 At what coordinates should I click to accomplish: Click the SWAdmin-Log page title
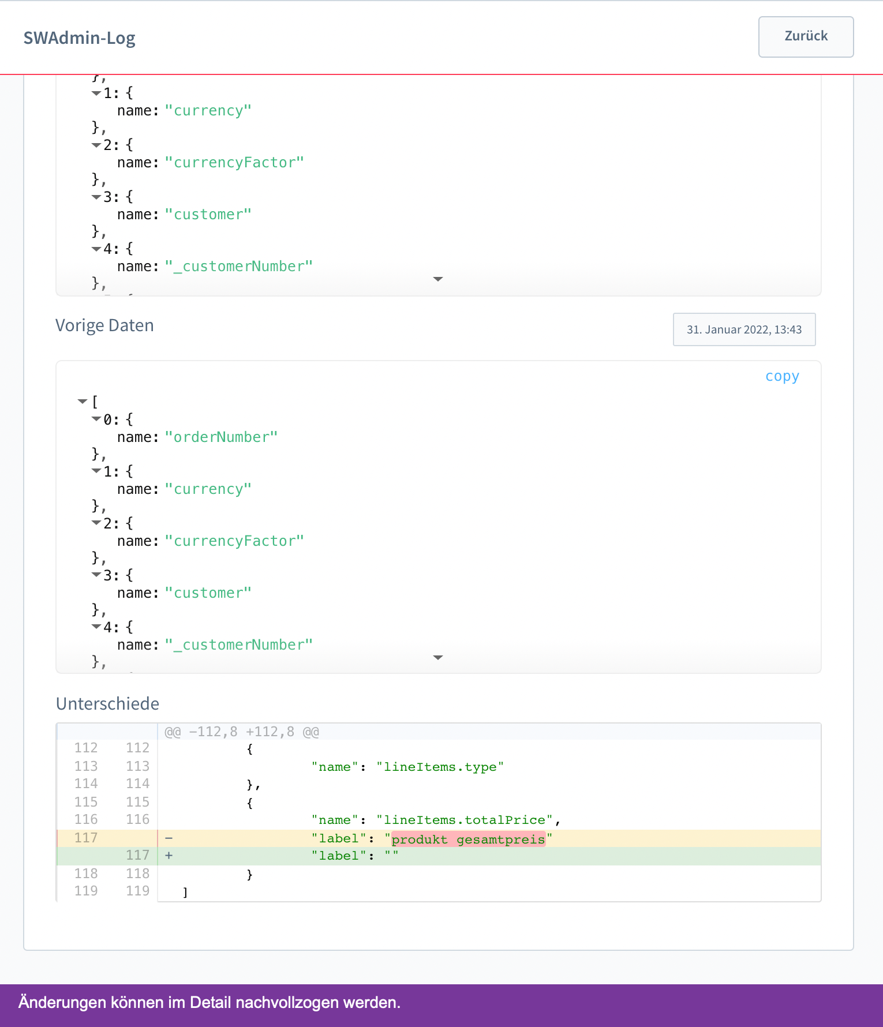[79, 38]
